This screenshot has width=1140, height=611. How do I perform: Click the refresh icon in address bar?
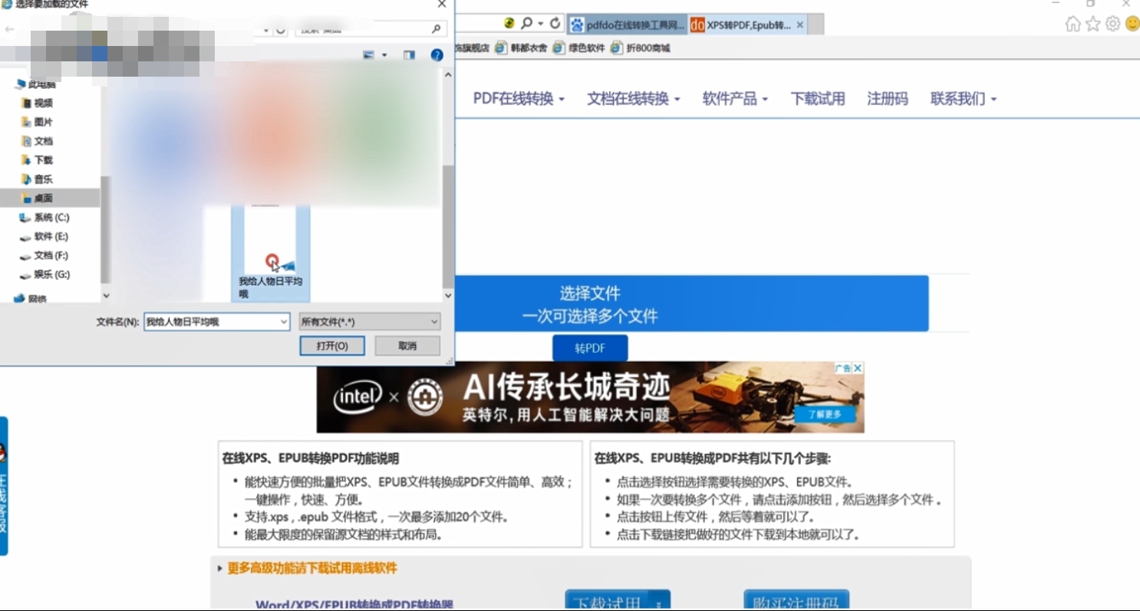[x=555, y=24]
